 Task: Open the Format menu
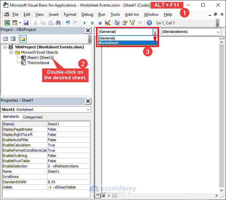click(70, 14)
